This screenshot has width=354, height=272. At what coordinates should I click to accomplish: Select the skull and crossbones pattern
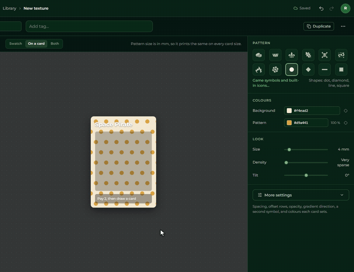tap(324, 55)
